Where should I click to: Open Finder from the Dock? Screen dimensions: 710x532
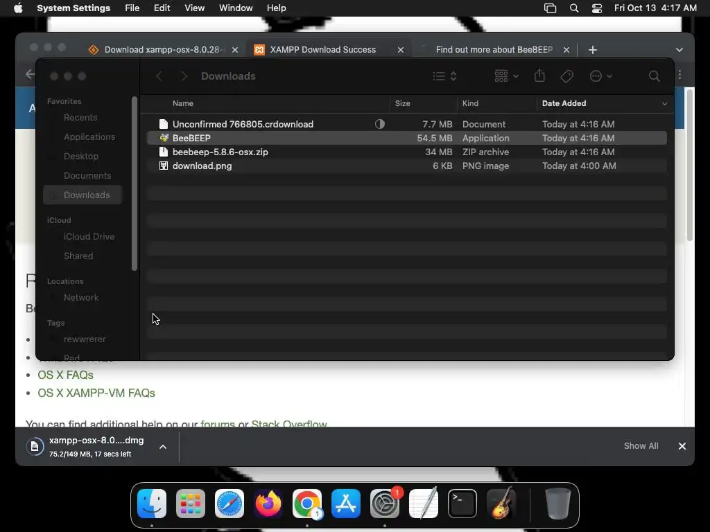point(152,504)
